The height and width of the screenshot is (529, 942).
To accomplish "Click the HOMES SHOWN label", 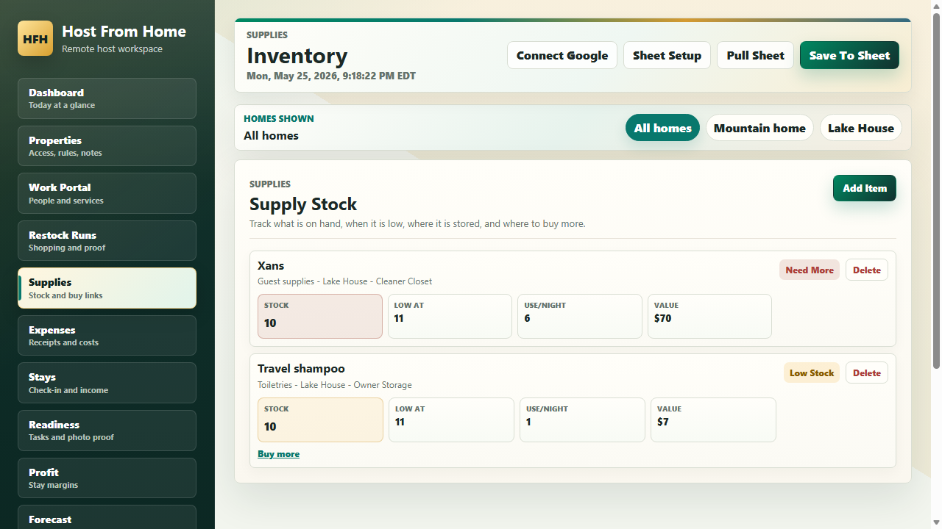I will coord(279,118).
